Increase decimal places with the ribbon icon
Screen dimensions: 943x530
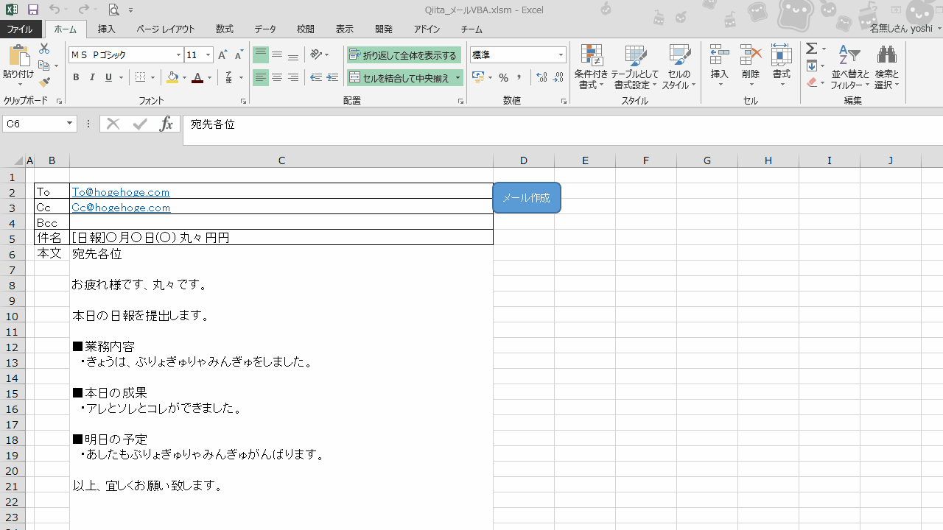[541, 77]
